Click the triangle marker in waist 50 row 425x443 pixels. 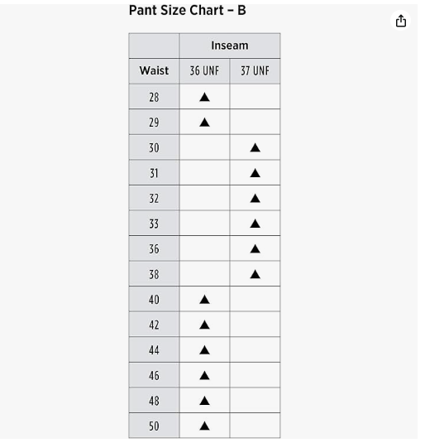point(204,426)
